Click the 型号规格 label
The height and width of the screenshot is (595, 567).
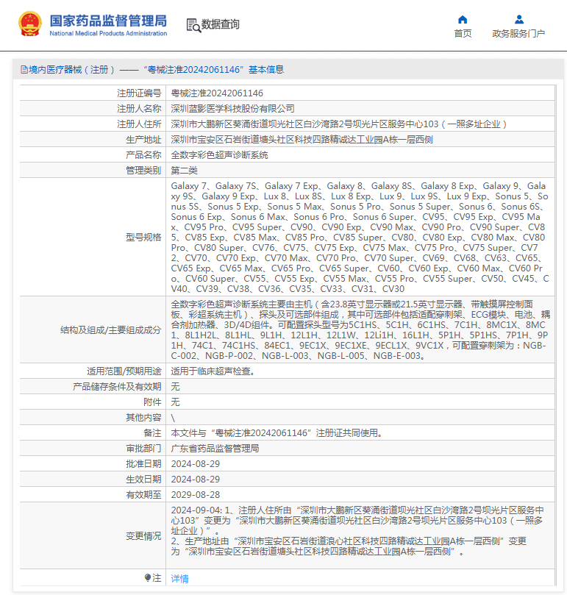pos(143,237)
